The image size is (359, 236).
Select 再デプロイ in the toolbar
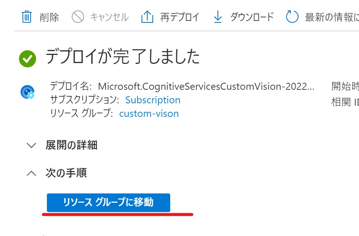pos(179,17)
